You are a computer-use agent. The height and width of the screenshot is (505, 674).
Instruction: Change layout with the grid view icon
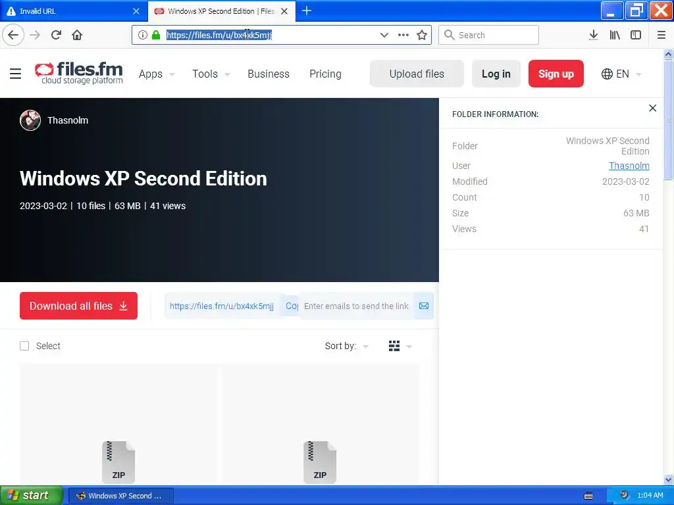click(x=394, y=346)
